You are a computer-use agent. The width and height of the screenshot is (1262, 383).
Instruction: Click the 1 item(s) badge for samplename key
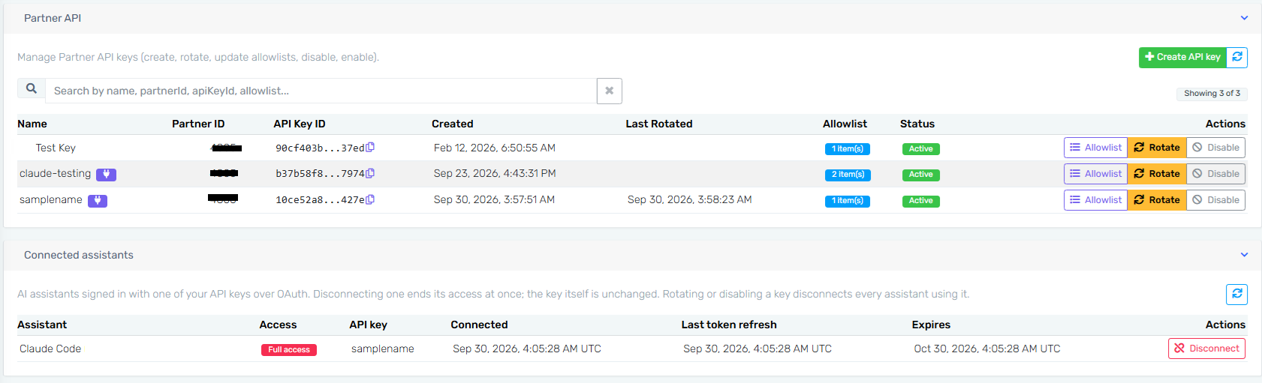click(x=848, y=201)
